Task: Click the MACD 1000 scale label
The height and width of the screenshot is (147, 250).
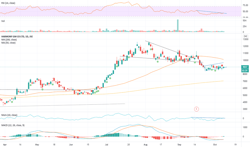Action: coord(245,127)
